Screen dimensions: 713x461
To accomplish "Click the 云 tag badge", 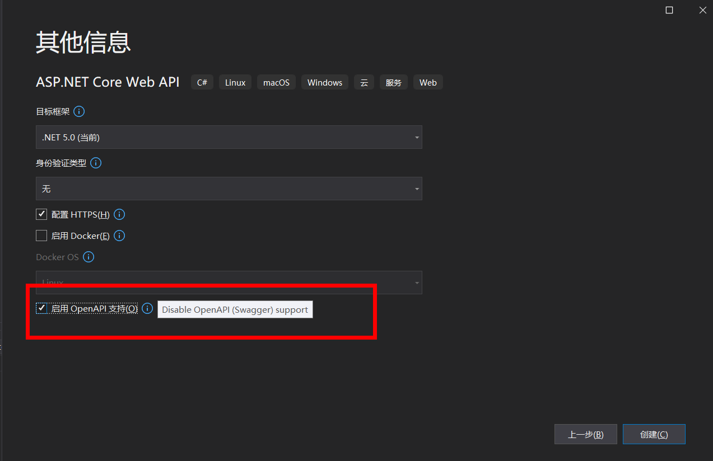I will pyautogui.click(x=364, y=82).
